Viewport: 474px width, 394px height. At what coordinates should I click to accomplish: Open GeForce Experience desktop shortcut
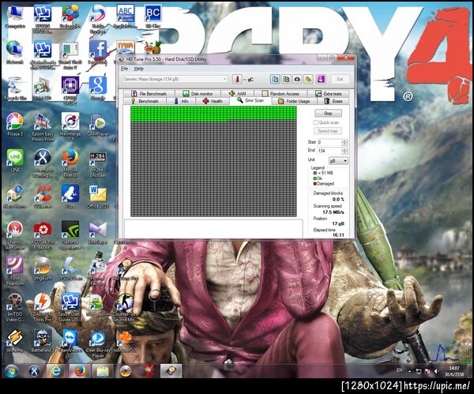click(70, 235)
